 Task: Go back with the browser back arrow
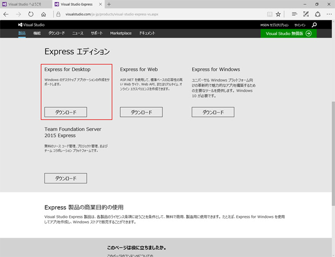6,14
